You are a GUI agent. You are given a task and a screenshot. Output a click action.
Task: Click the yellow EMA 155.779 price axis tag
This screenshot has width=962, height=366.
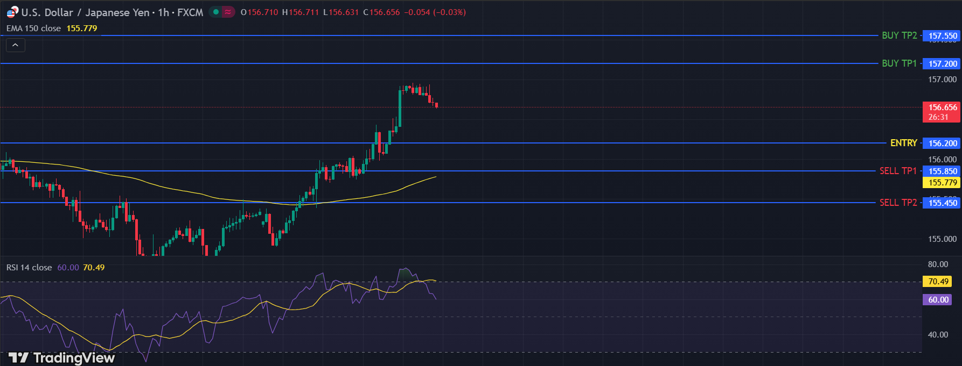pos(942,183)
